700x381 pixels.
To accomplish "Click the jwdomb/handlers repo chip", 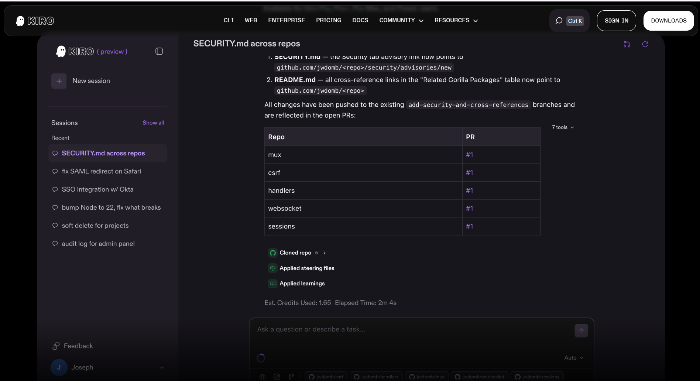I will click(376, 377).
